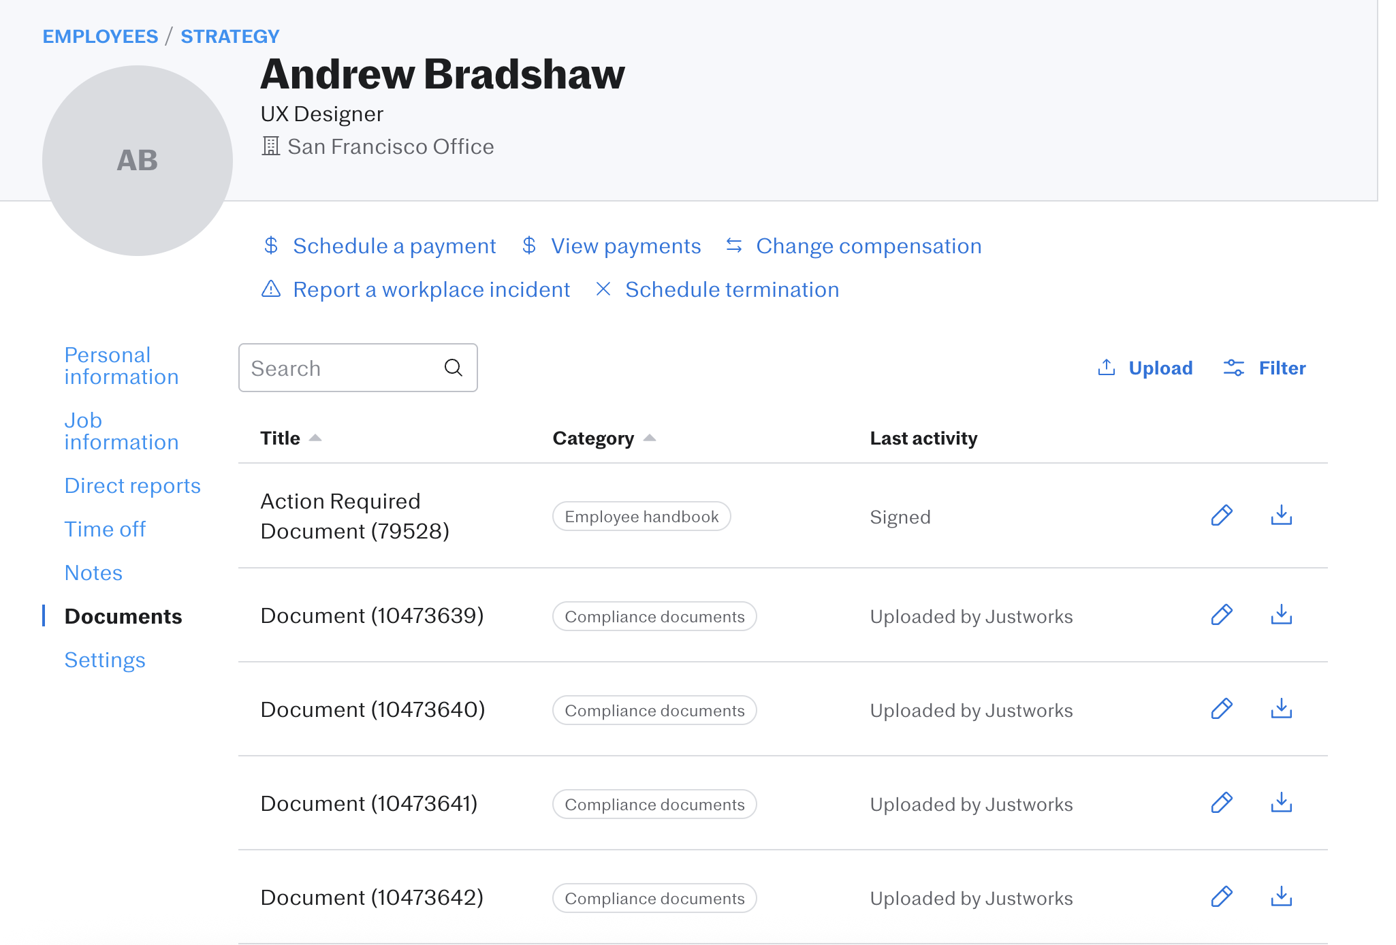Click pencil icon for Document (10473641)
The width and height of the screenshot is (1396, 945).
click(1222, 803)
